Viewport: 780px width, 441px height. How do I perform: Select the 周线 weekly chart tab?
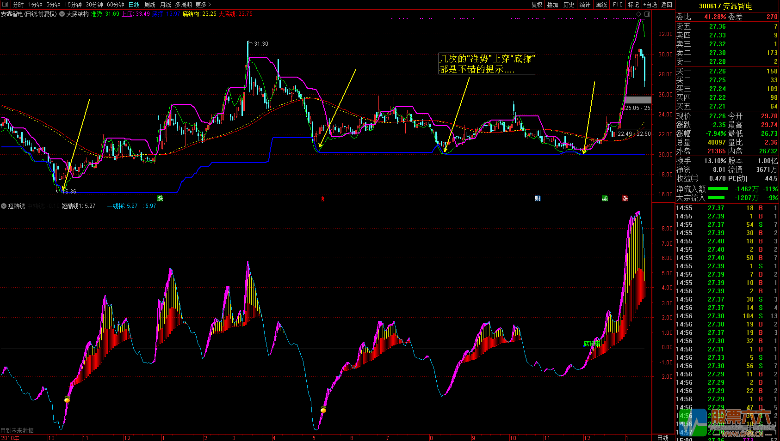150,5
